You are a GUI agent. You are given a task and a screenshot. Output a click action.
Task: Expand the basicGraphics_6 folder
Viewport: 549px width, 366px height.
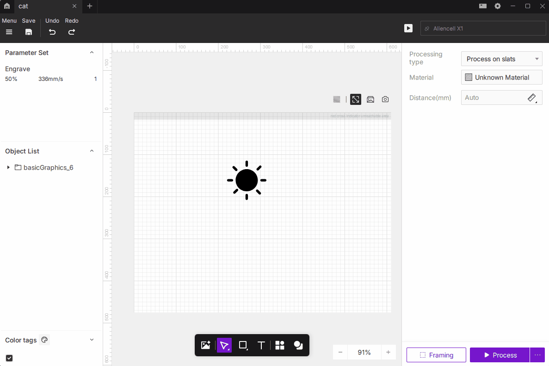[x=8, y=167]
